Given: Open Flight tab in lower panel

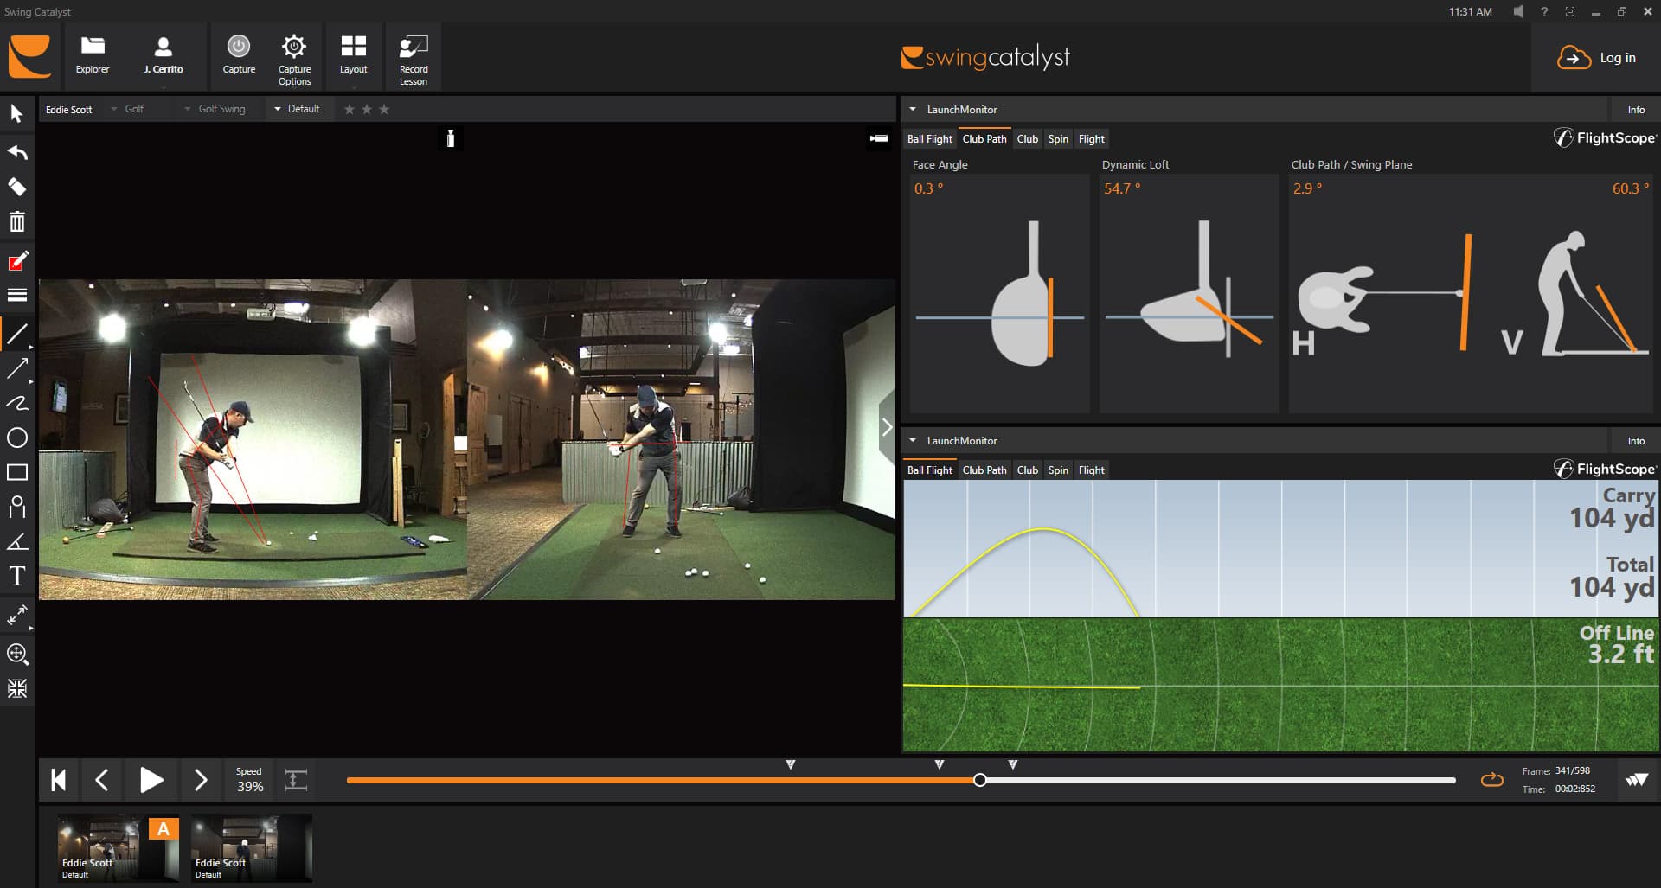Looking at the screenshot, I should [1091, 470].
